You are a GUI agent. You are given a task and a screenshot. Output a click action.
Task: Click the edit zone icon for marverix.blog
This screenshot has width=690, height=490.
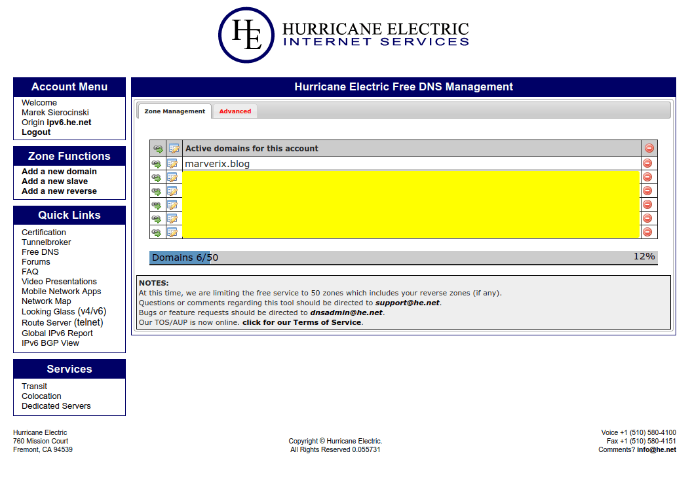click(173, 164)
